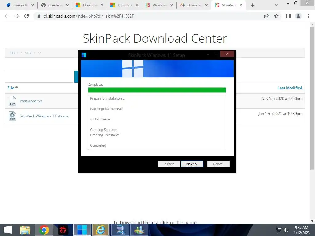Open File Explorer from taskbar
This screenshot has height=236, width=315.
(25, 230)
